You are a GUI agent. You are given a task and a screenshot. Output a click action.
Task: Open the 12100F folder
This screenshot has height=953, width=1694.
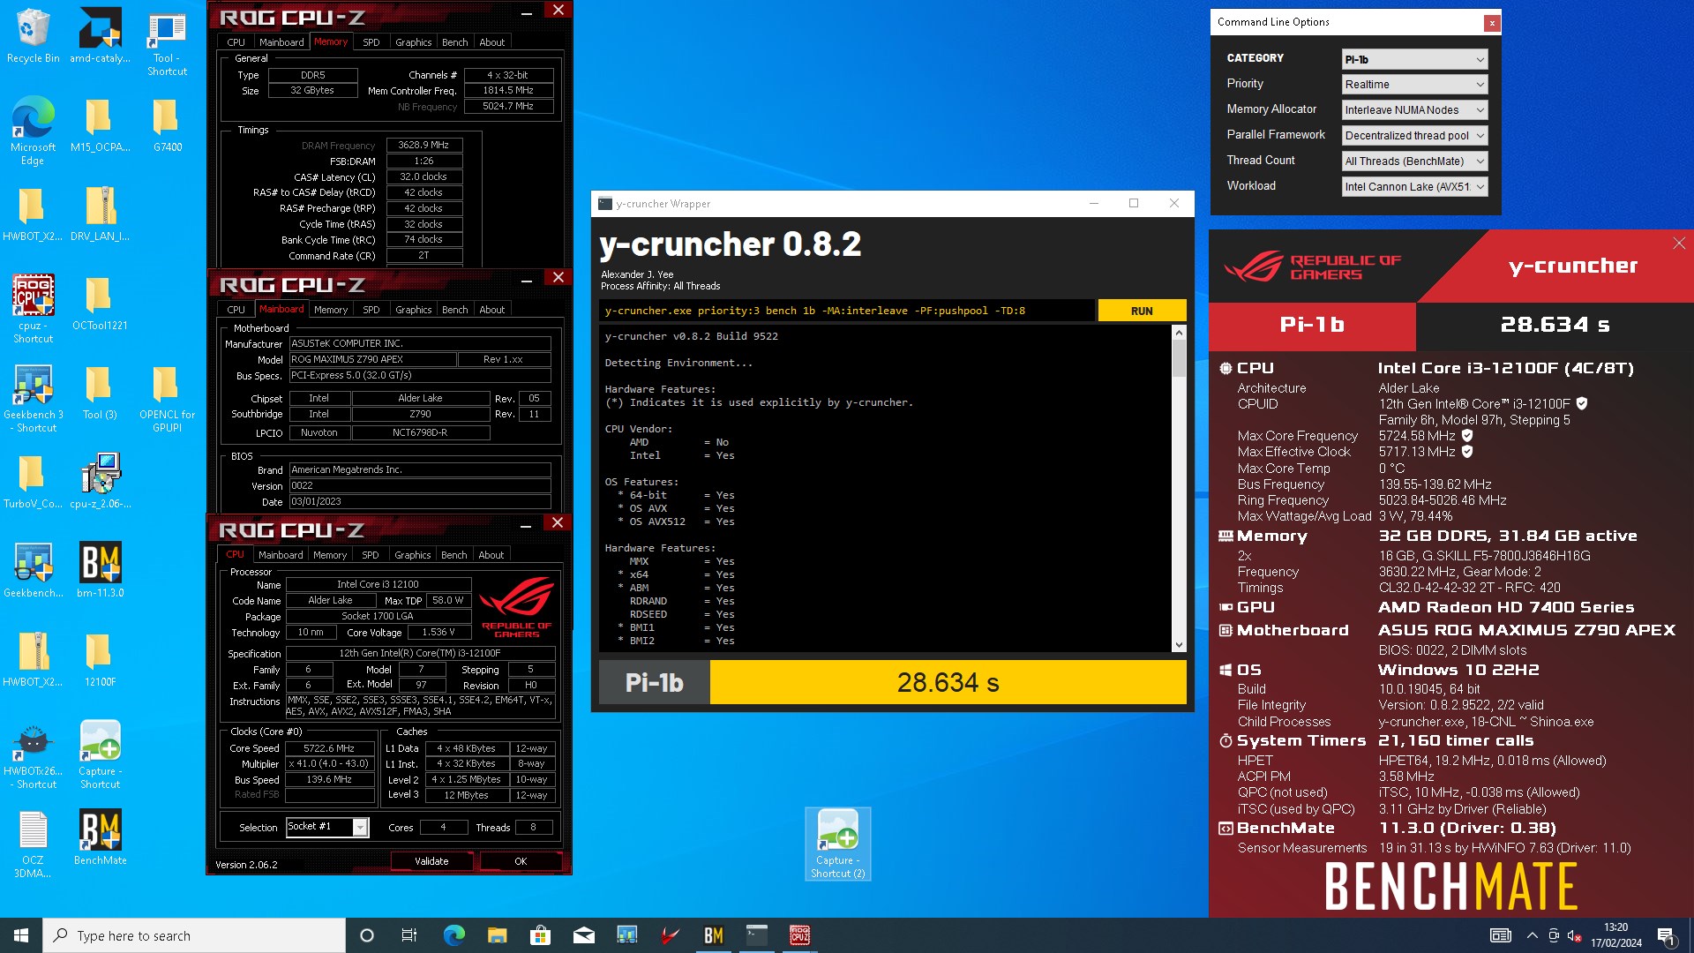(x=100, y=659)
